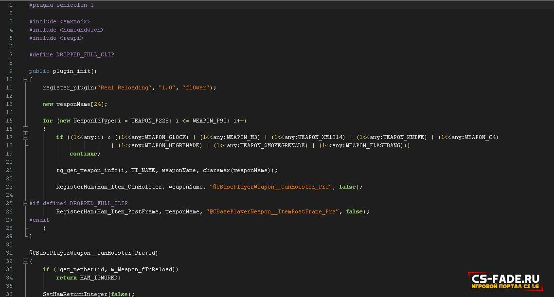The image size is (554, 297).
Task: Collapse the CanHolster_Pre function fold at line 32
Action: coord(25,261)
